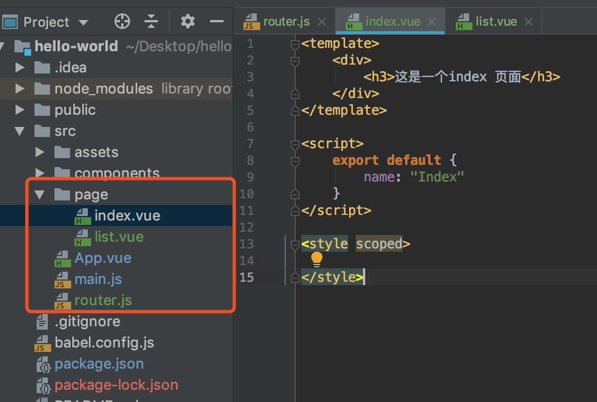Click the Project panel window icon

click(9, 22)
